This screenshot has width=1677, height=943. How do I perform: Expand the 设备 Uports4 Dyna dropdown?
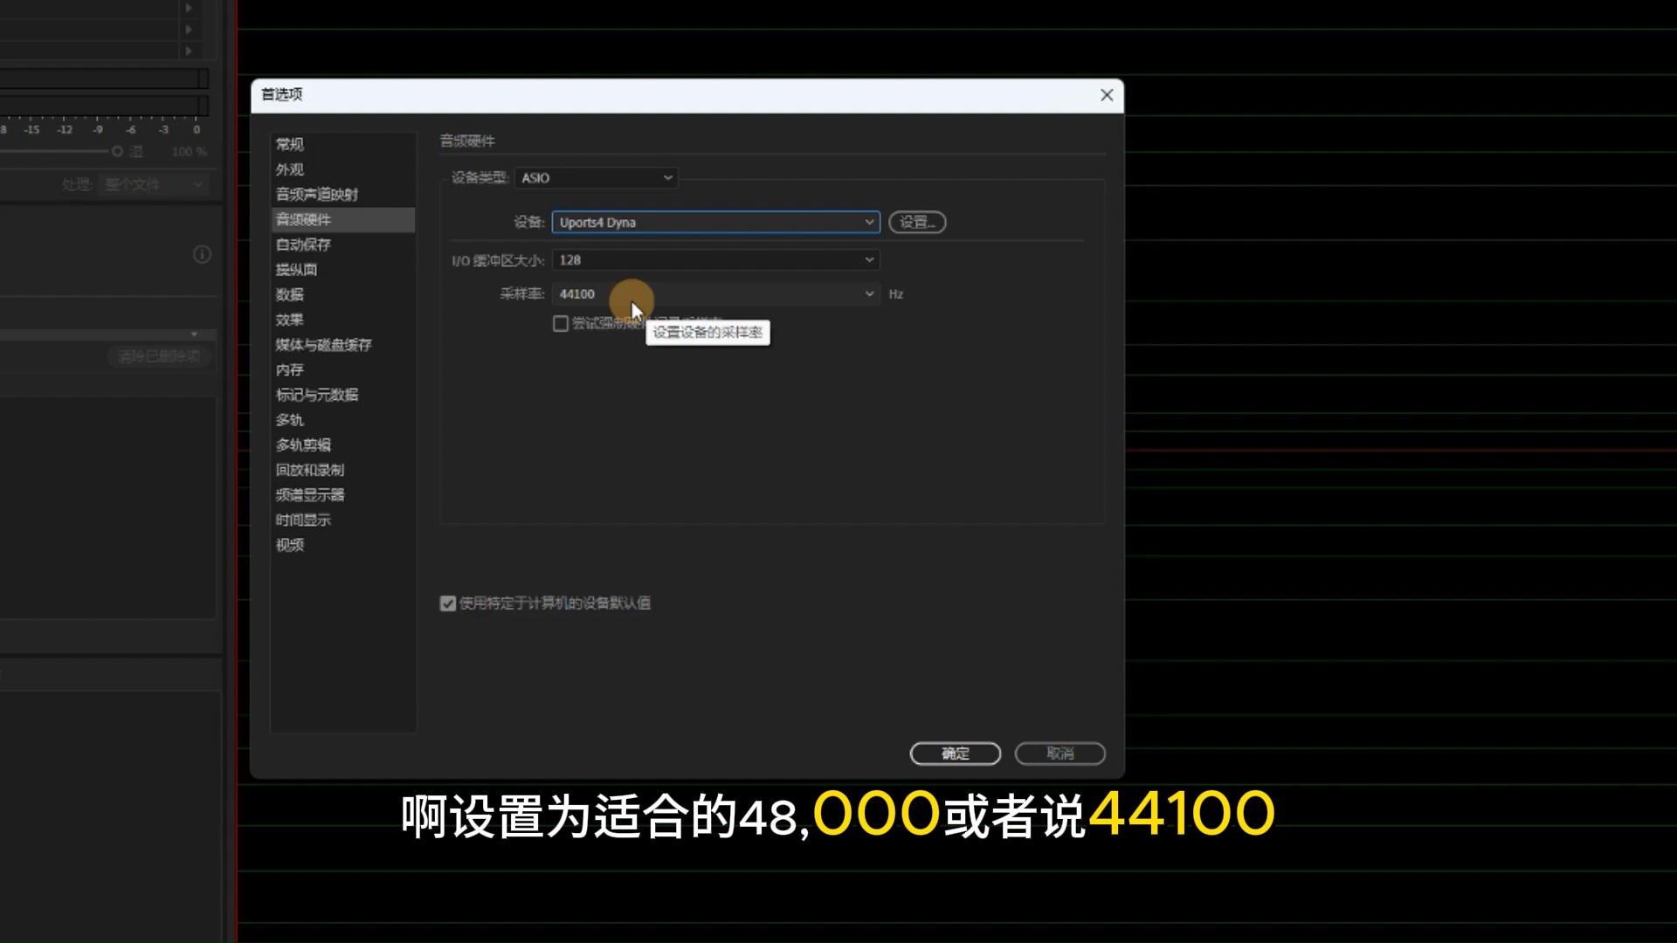tap(868, 222)
